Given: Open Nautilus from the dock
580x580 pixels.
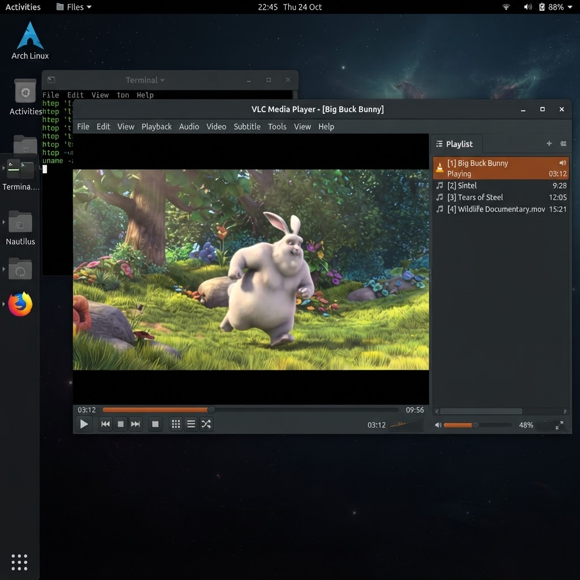Looking at the screenshot, I should pyautogui.click(x=20, y=221).
